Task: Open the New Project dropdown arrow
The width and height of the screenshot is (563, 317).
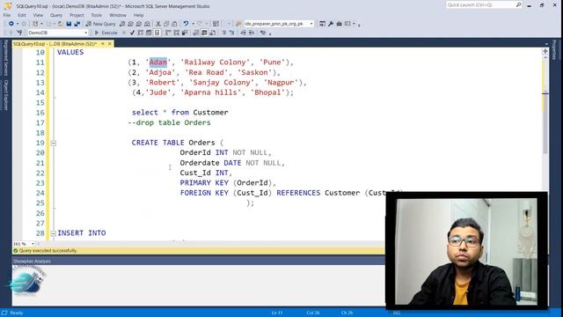Action: point(41,24)
